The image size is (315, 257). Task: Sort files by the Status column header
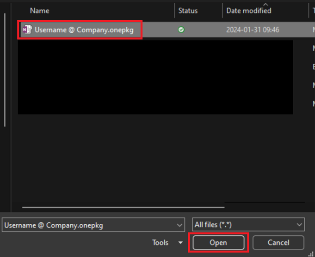(188, 11)
